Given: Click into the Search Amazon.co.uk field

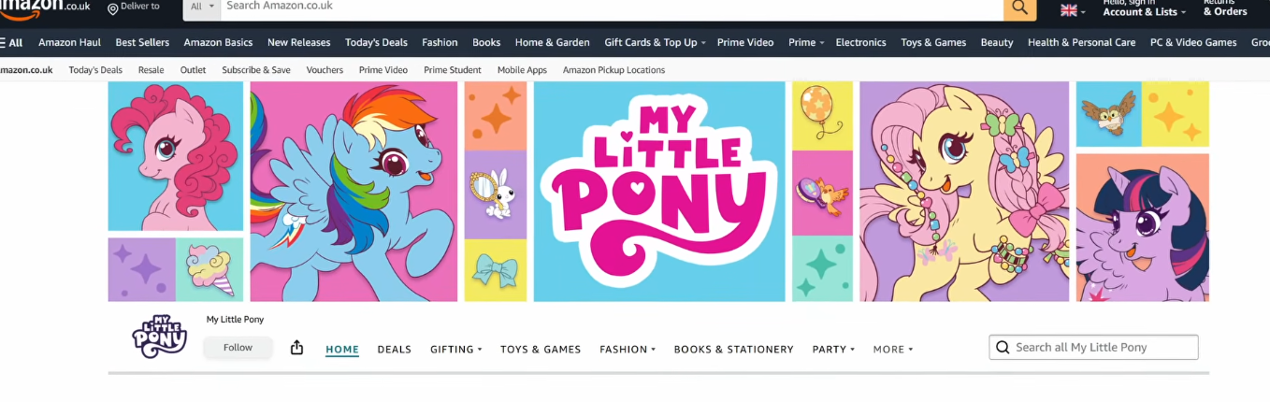Looking at the screenshot, I should (x=612, y=7).
